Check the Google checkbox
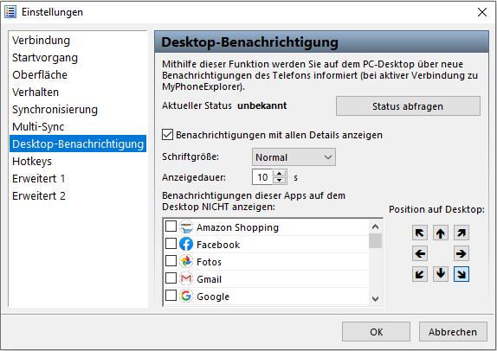Screen dimensions: 497x351 [171, 296]
